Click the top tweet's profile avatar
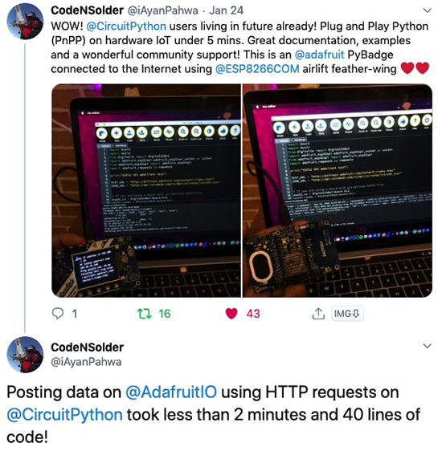Screen dimensions: 442x451 click(25, 22)
